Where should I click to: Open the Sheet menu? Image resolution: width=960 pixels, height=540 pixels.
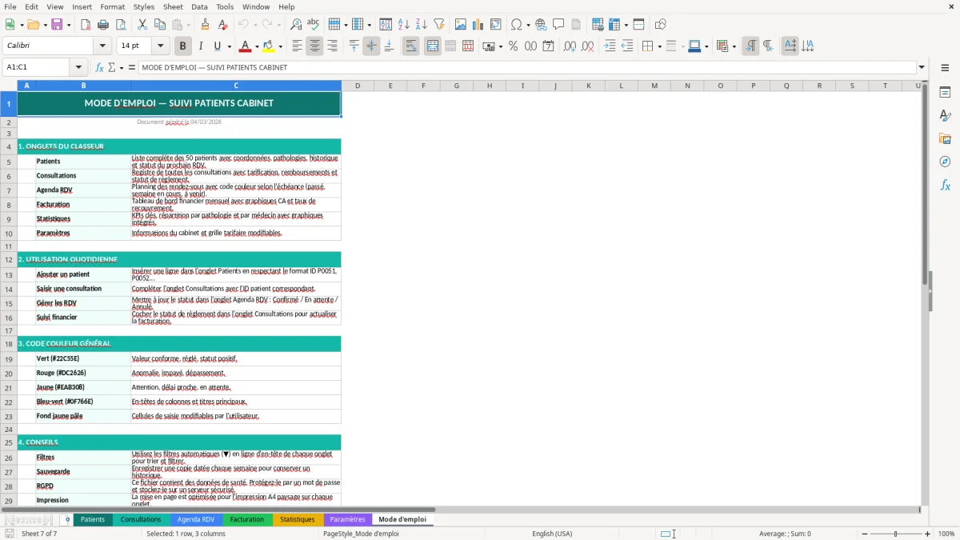point(173,6)
